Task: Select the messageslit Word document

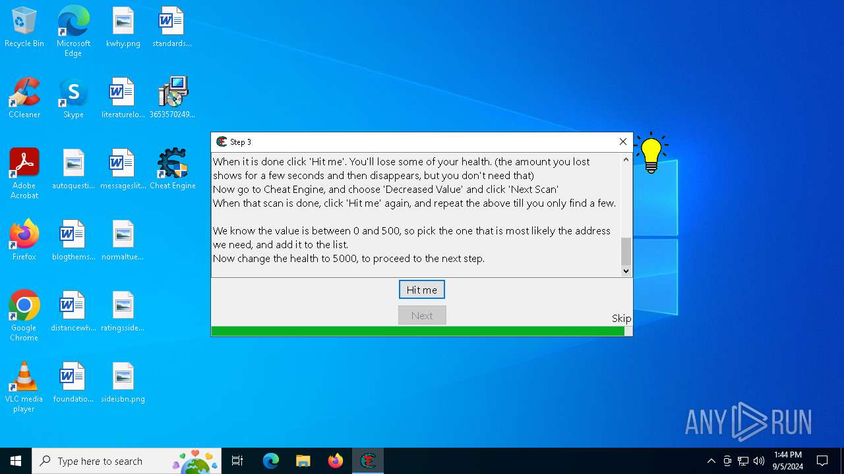Action: click(x=123, y=169)
